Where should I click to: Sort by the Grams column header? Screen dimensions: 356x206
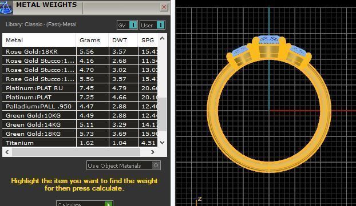[x=92, y=41]
